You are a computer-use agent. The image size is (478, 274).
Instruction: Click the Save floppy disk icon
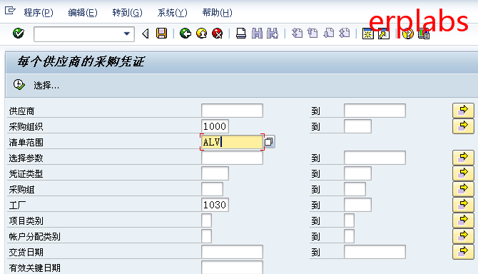161,34
